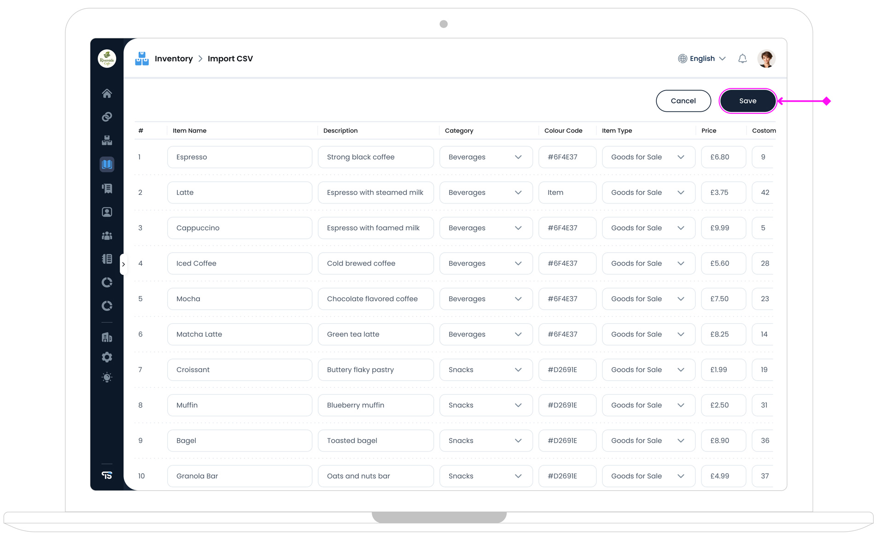Click the Tips lightbulb icon in sidebar

click(107, 377)
